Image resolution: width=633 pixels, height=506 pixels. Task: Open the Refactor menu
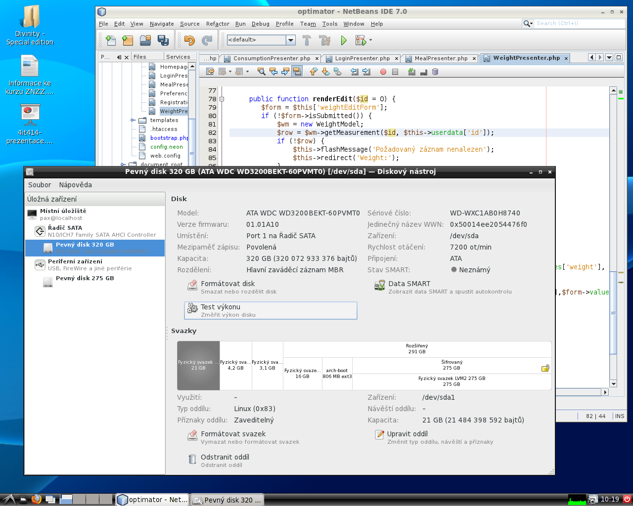[218, 24]
